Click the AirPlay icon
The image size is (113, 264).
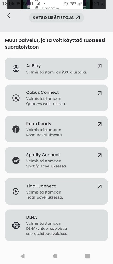tap(16, 69)
